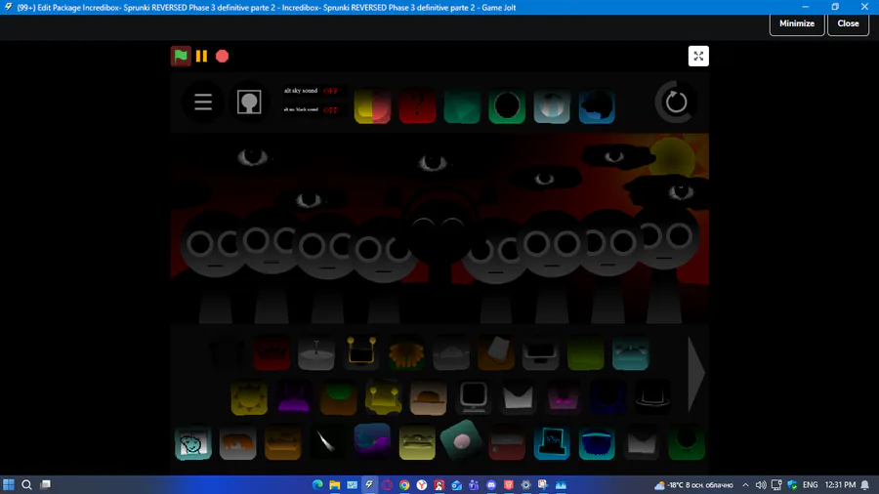The width and height of the screenshot is (879, 494).
Task: Pick the yellow sun face sound icon
Action: [249, 397]
